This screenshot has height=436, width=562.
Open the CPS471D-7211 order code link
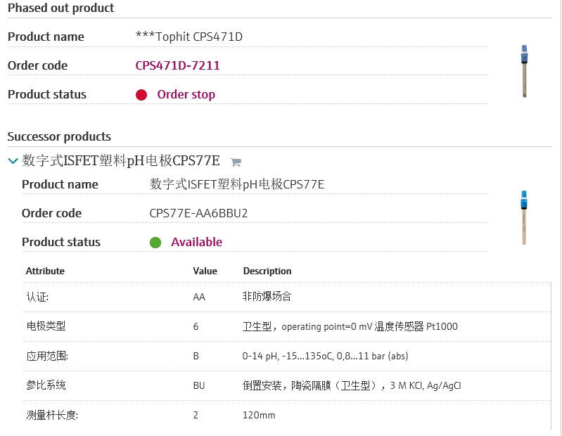tap(177, 65)
